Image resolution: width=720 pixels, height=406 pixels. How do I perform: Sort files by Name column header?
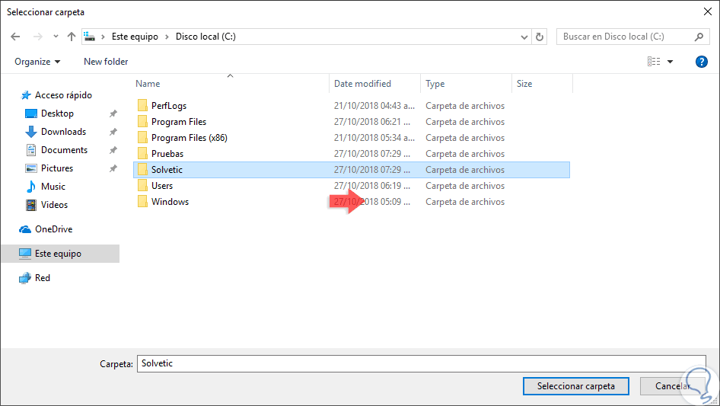tap(148, 84)
